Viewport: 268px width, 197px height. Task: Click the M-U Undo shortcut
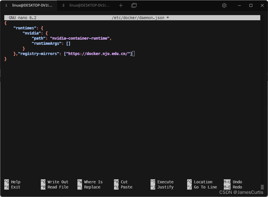pos(233,182)
